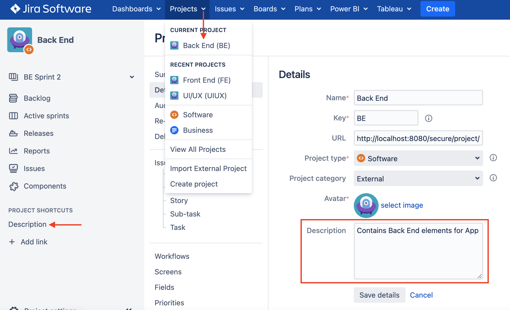Viewport: 510px width, 310px height.
Task: Choose View All Projects in the menu
Action: pyautogui.click(x=198, y=149)
